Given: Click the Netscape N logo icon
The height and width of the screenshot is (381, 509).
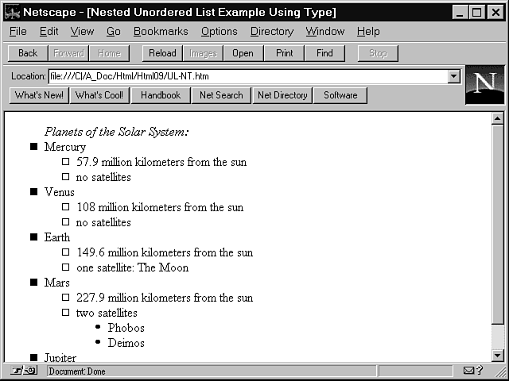Looking at the screenshot, I should coord(484,85).
